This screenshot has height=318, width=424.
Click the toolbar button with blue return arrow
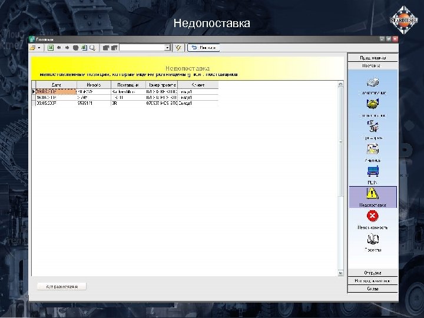[203, 48]
